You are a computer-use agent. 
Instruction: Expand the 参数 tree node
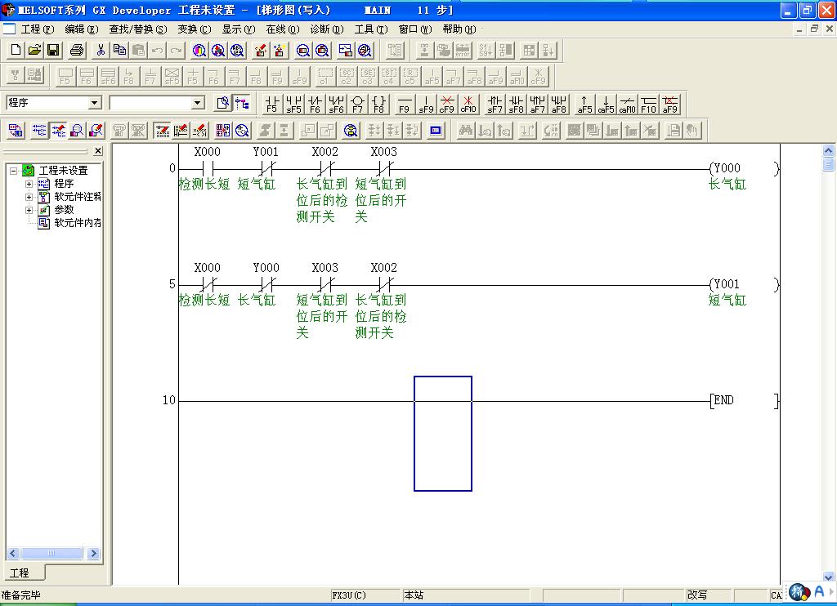(x=29, y=210)
